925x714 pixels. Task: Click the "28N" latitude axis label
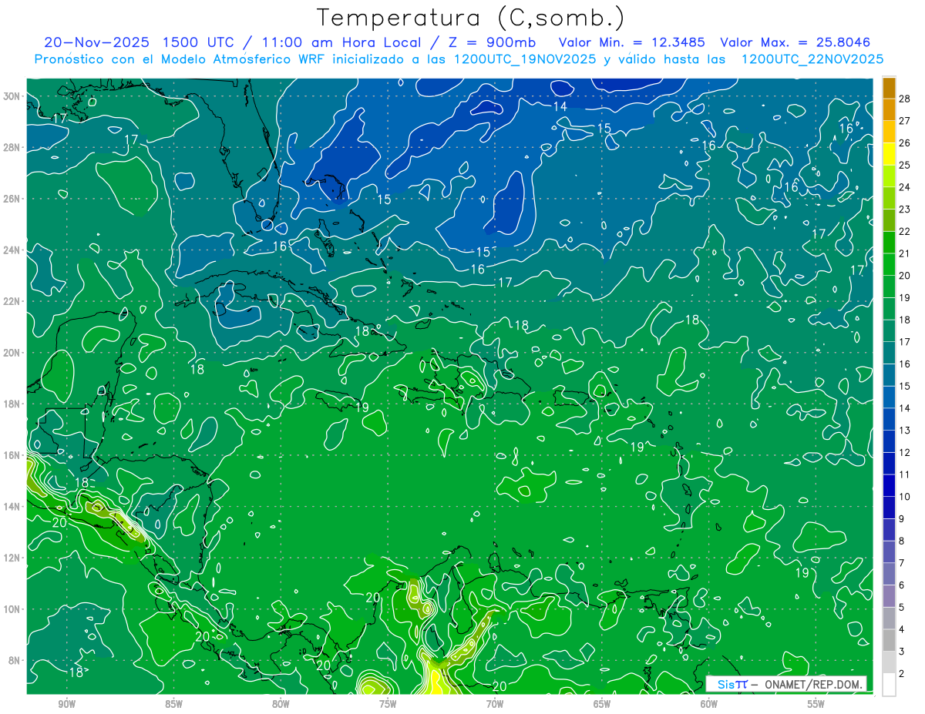click(13, 147)
